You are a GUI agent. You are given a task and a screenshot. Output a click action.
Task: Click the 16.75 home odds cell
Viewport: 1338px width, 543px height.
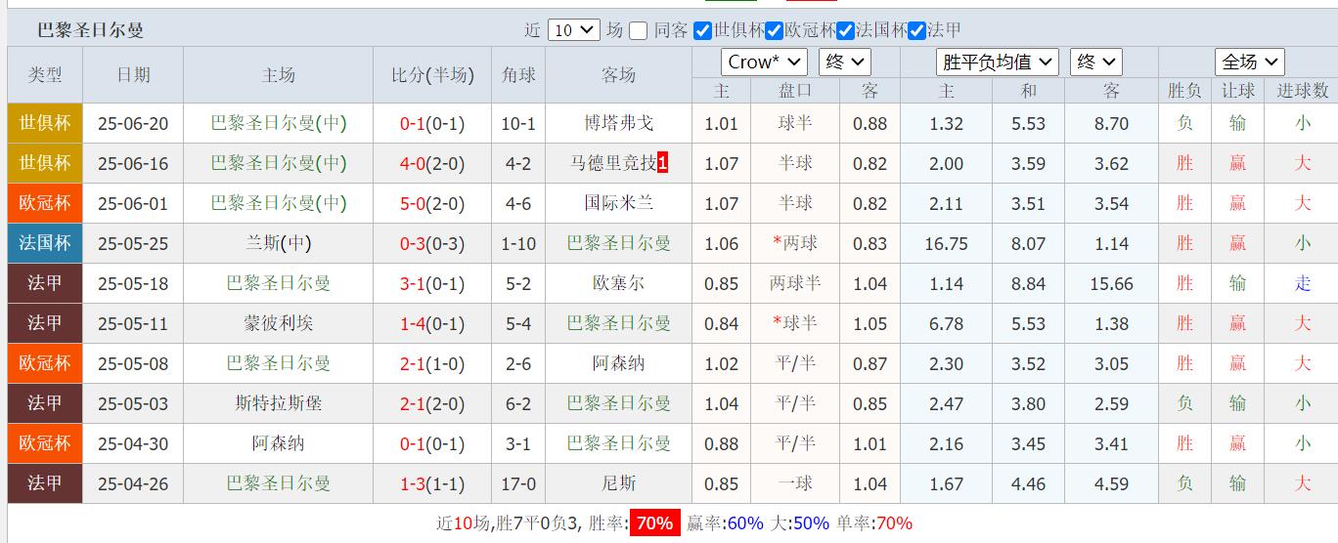tap(946, 243)
